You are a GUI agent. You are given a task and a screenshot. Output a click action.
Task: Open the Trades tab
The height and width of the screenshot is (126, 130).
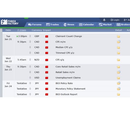(x=52, y=24)
